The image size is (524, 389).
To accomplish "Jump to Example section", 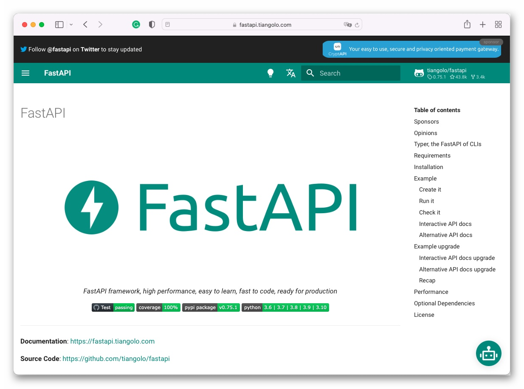I will coord(425,178).
